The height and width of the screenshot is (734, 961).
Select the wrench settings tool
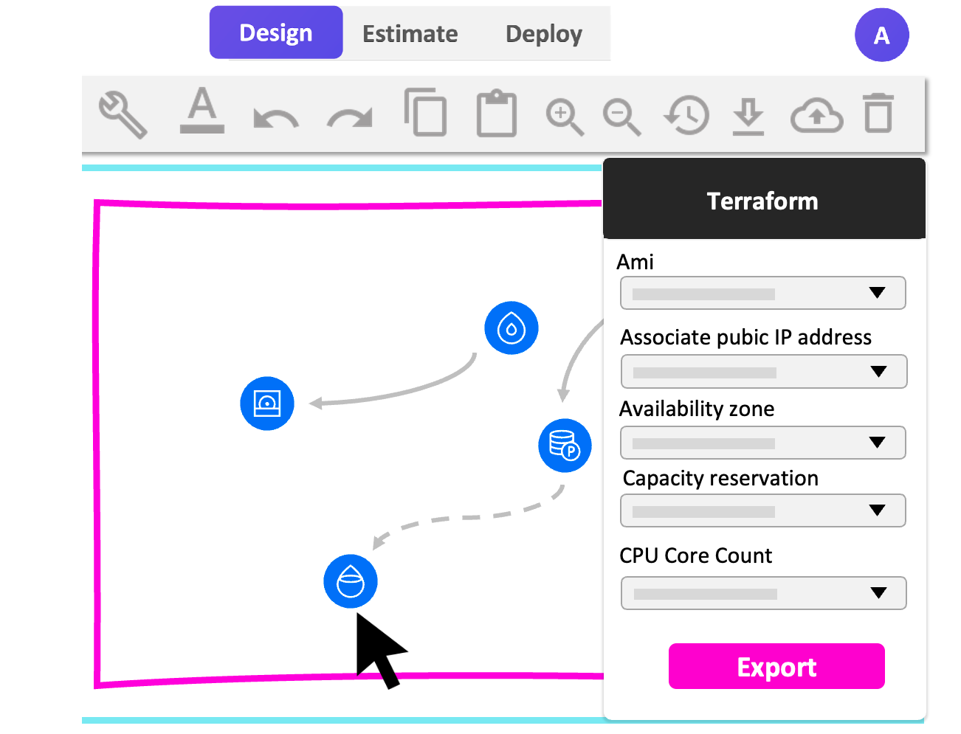pos(122,114)
